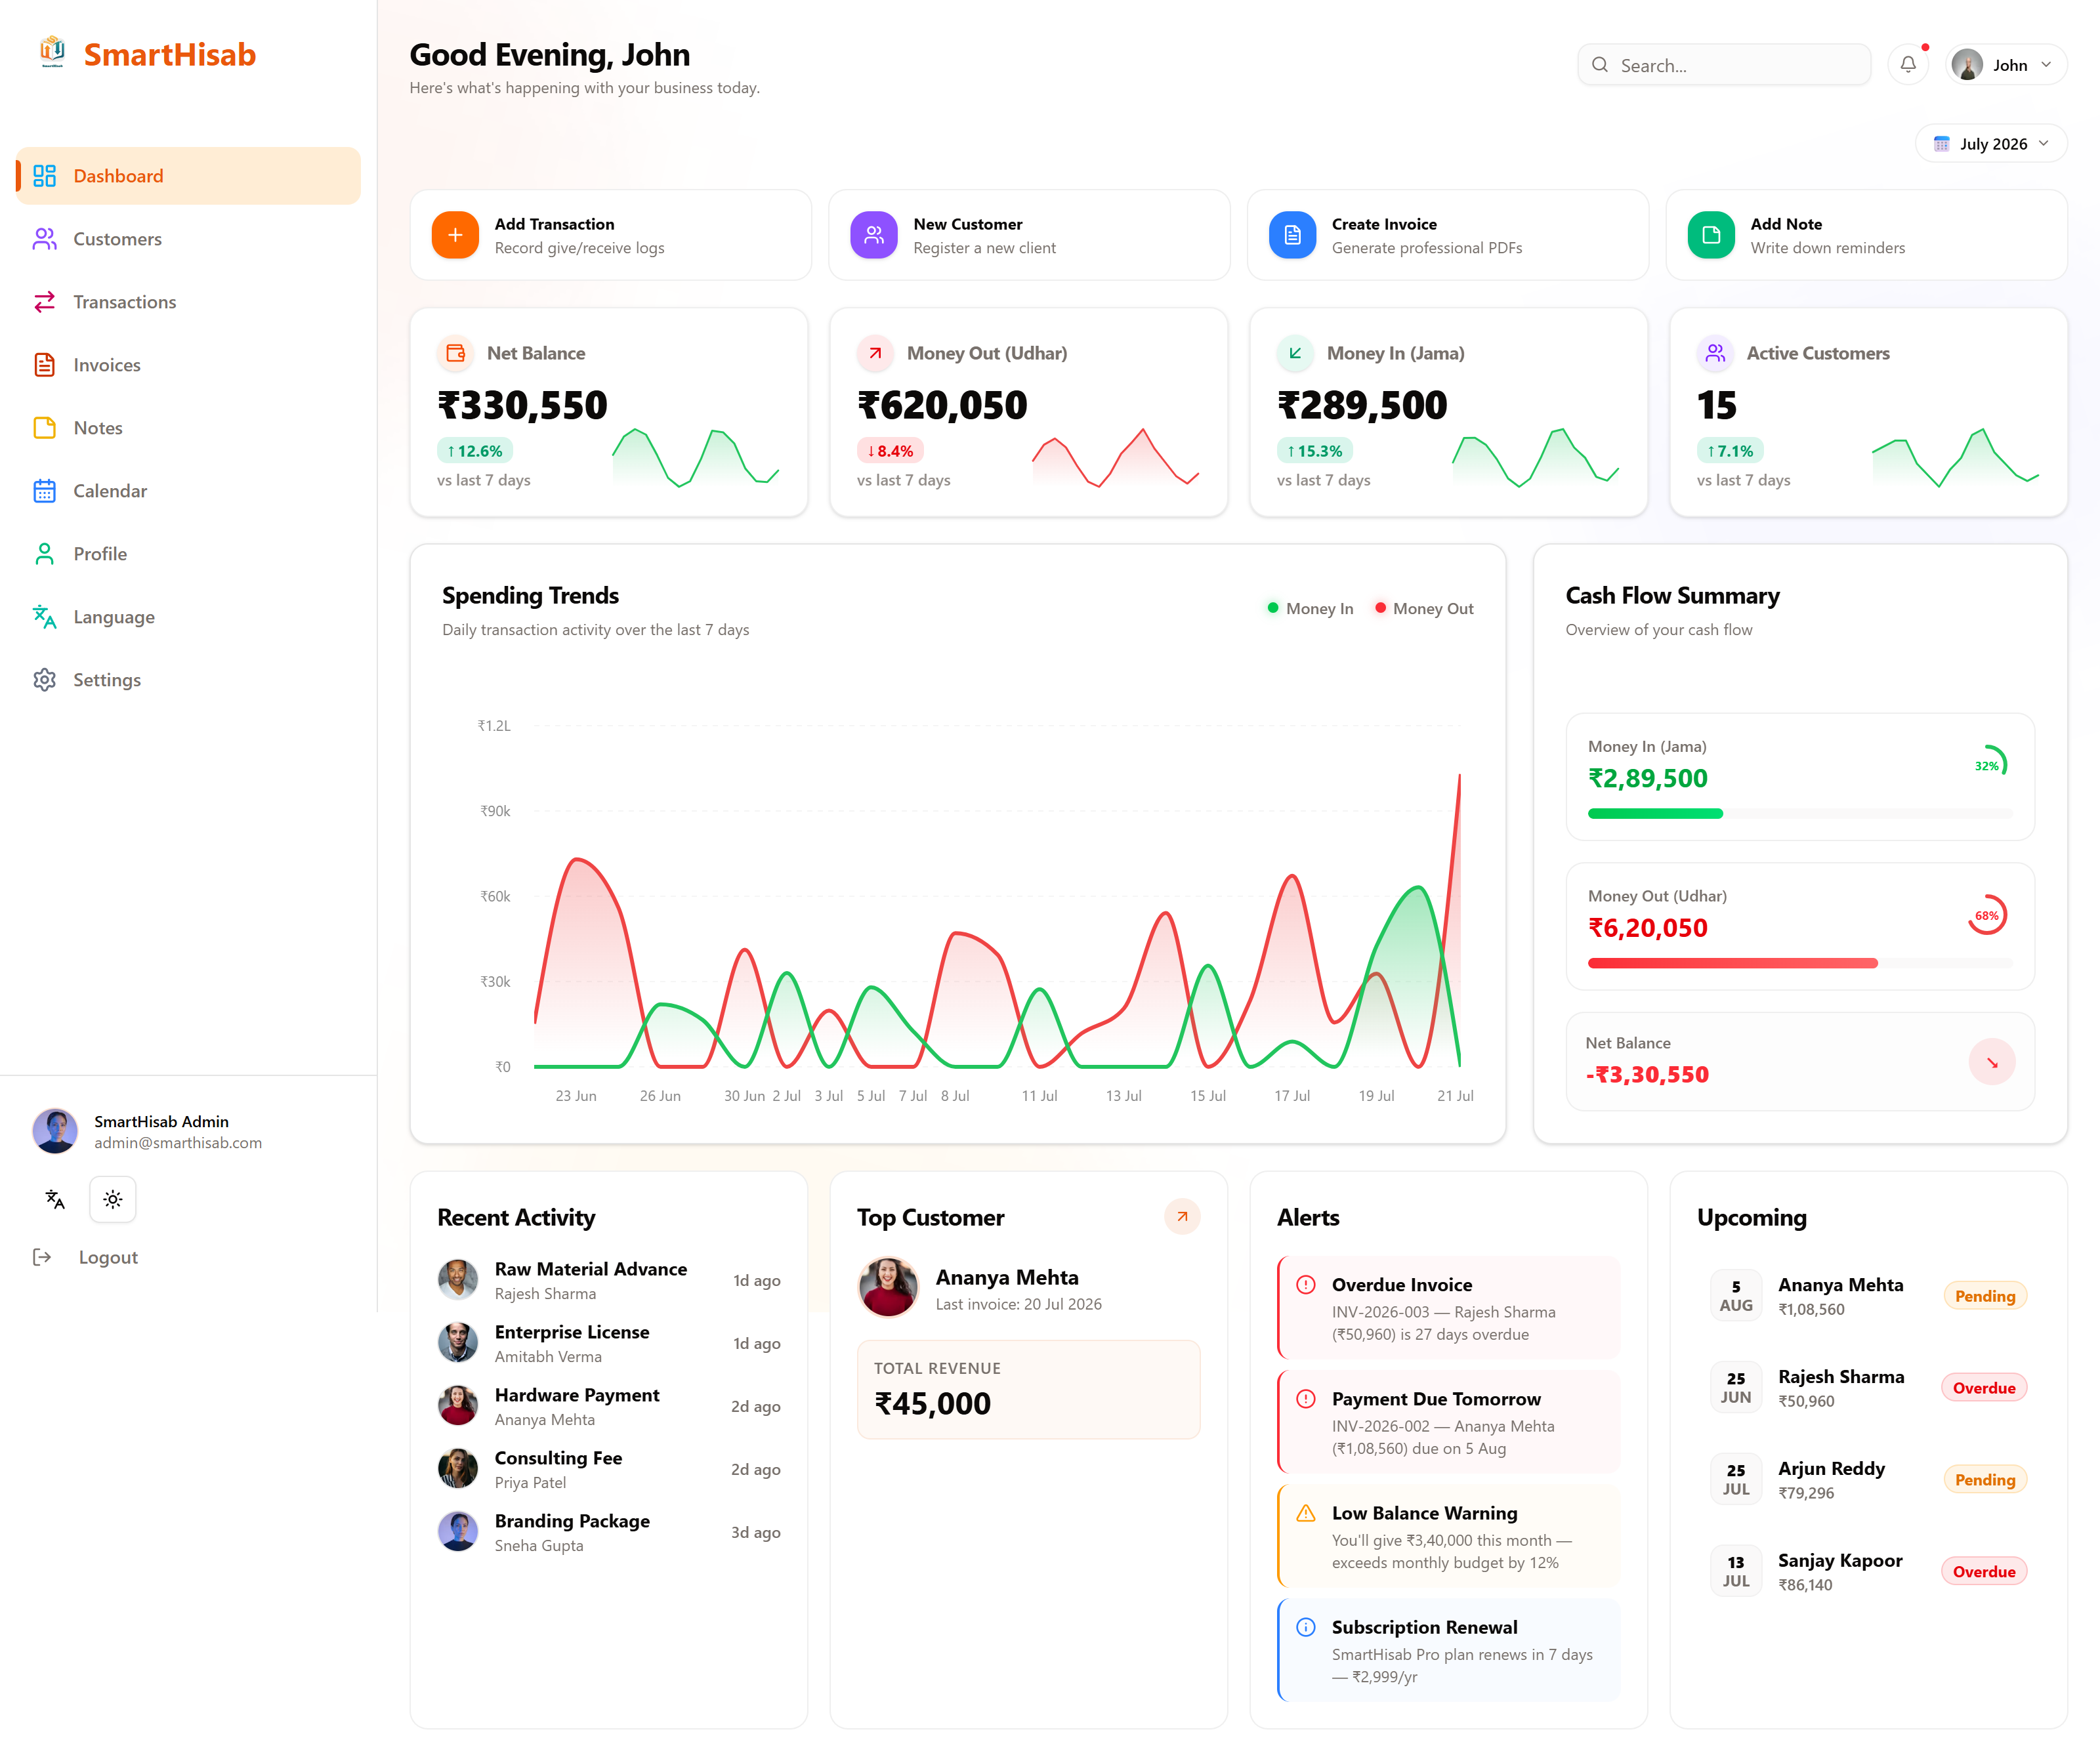Click the Money In arrow icon

[1295, 353]
